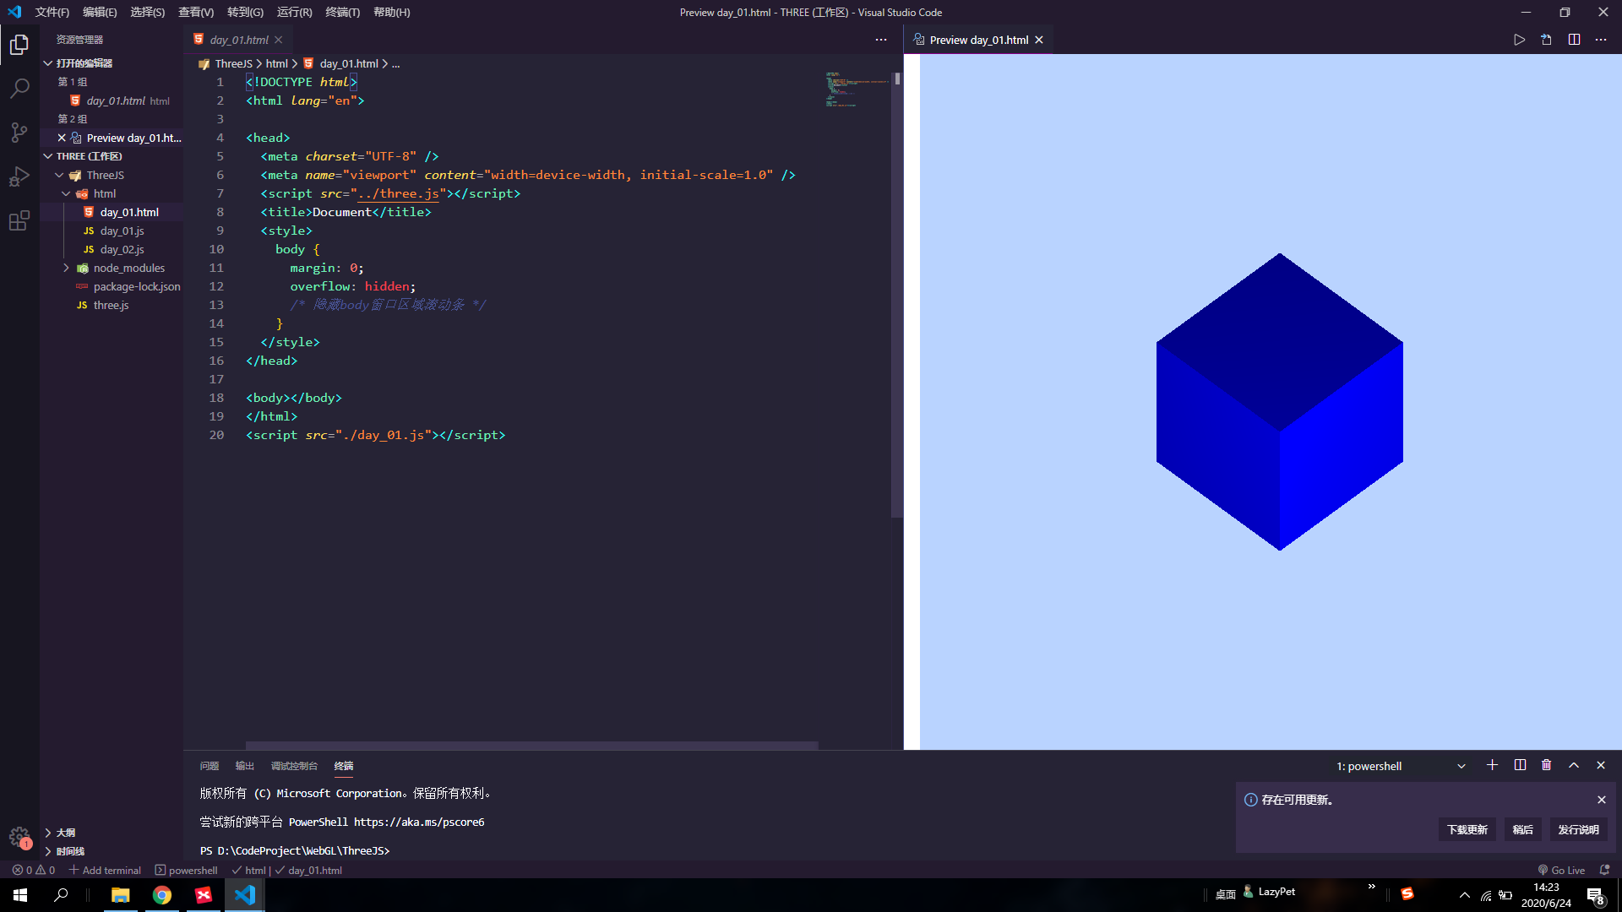Open Source Control from activity bar
Screen dimensions: 1622x912
[x=19, y=133]
